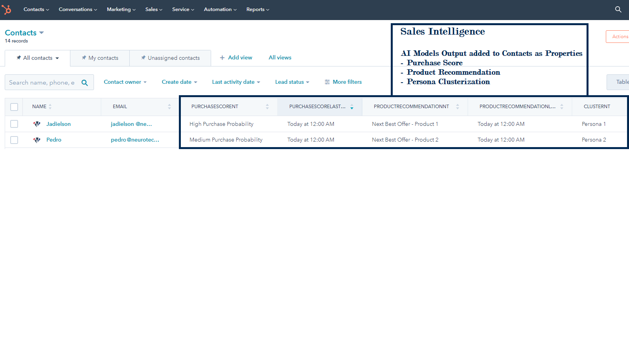Image resolution: width=629 pixels, height=354 pixels.
Task: Sort by the NAME column arrows
Action: 50,107
